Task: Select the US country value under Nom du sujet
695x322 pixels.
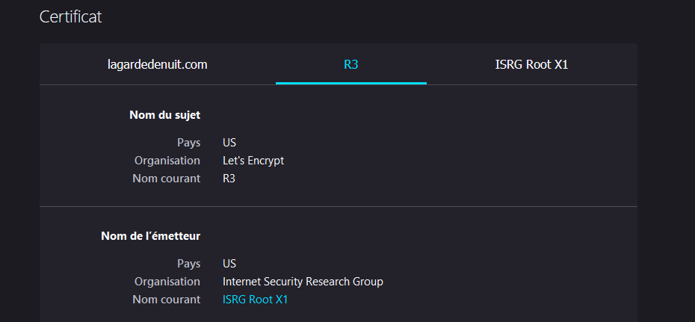Action: tap(229, 143)
